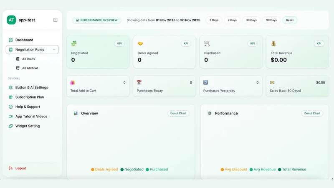Click the Performance gear icon

click(210, 113)
